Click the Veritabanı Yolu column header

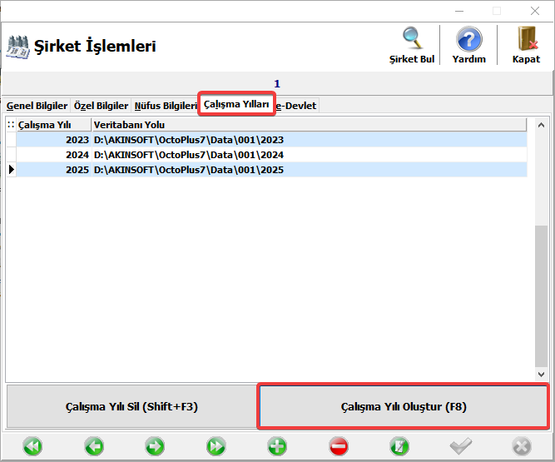coord(308,125)
